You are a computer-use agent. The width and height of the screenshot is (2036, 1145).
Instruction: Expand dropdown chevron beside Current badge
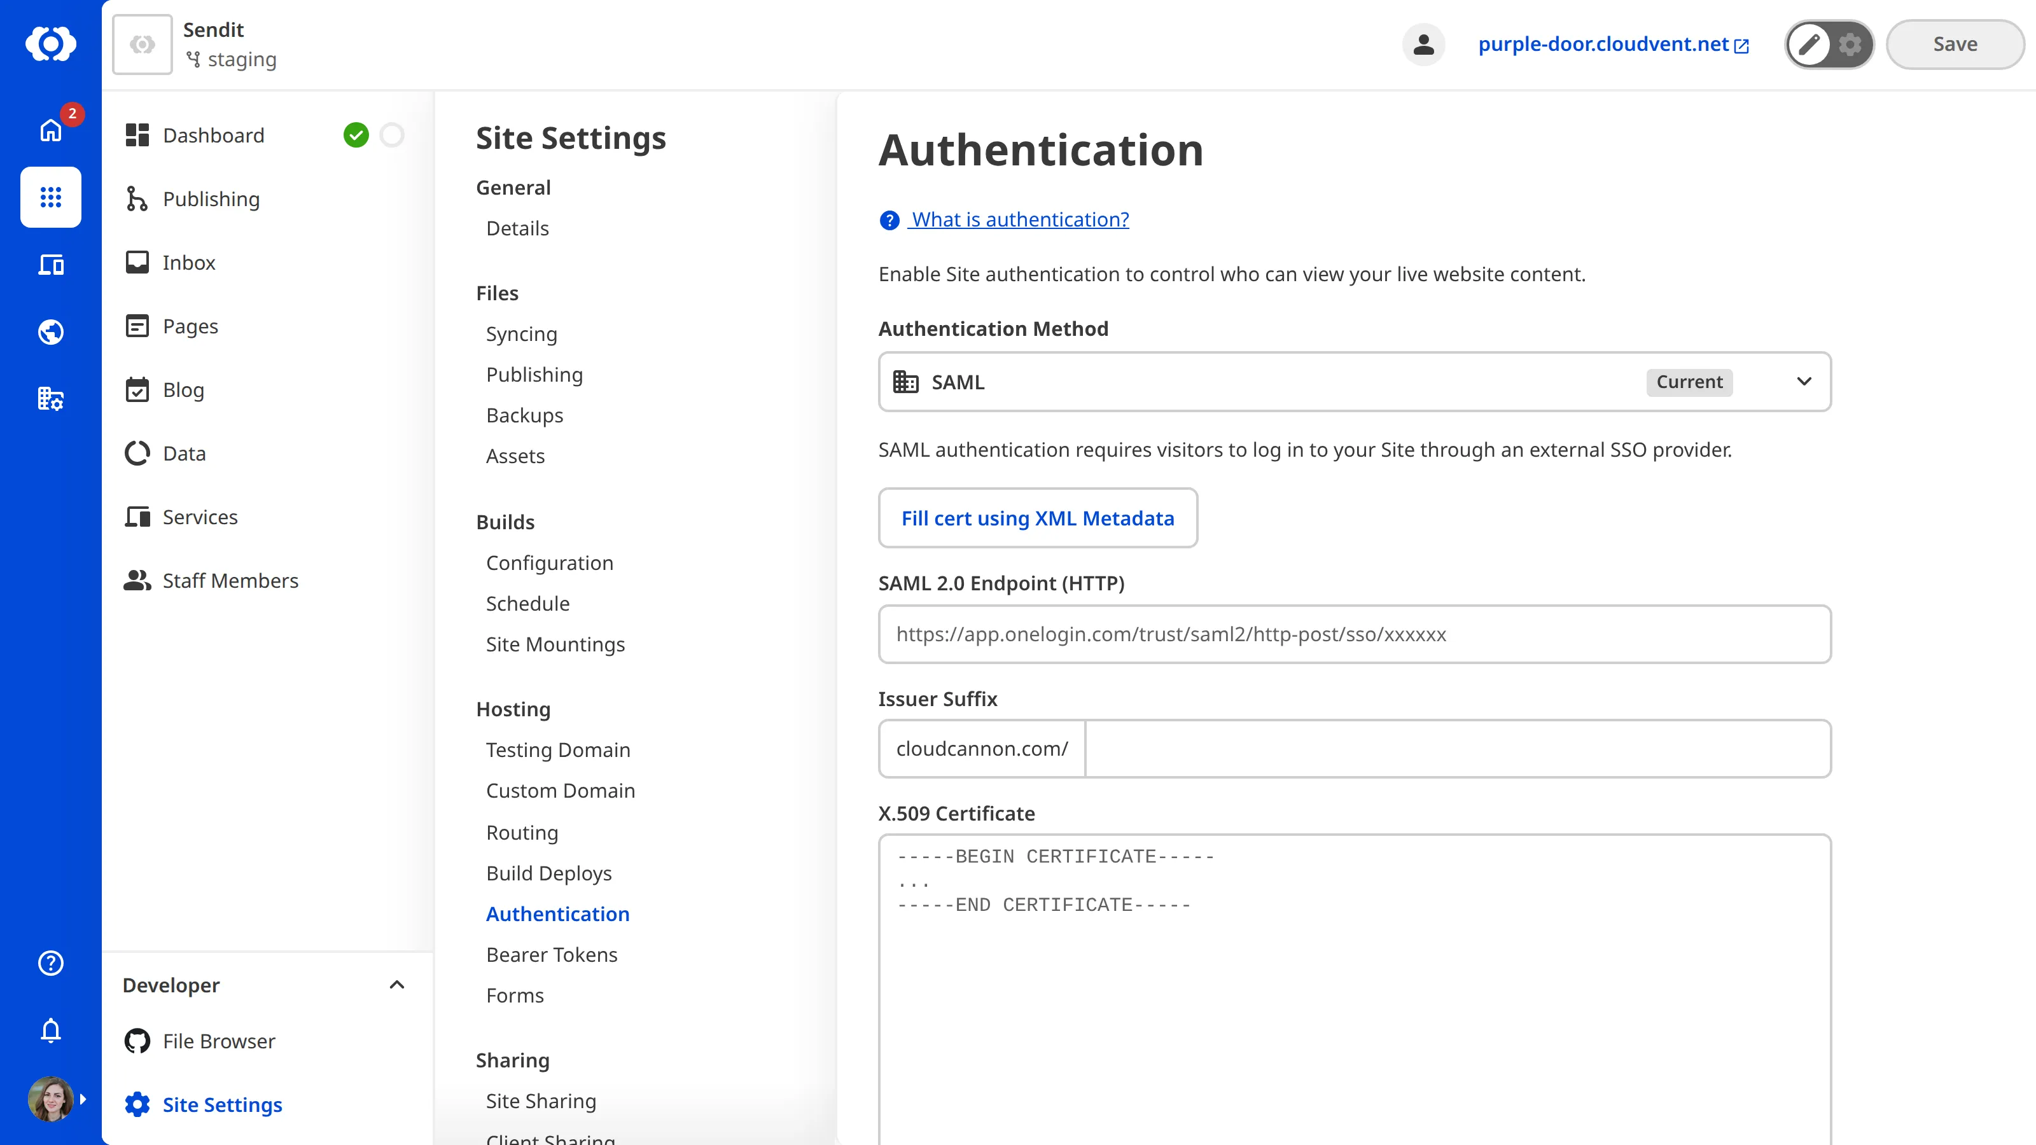[1804, 382]
